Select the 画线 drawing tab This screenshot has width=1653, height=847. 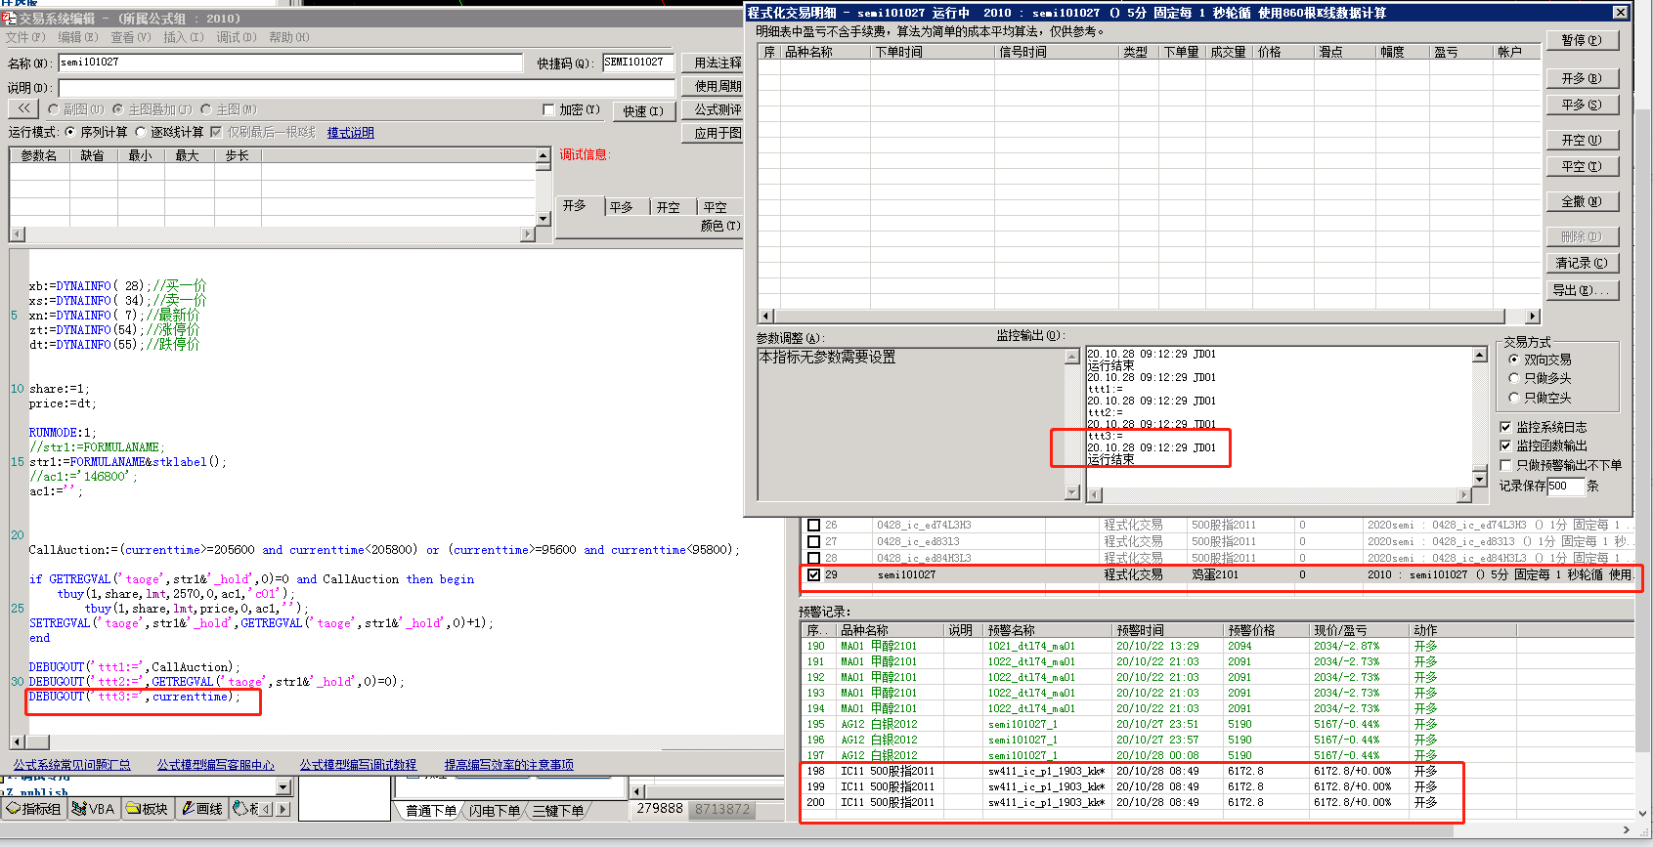pos(202,809)
